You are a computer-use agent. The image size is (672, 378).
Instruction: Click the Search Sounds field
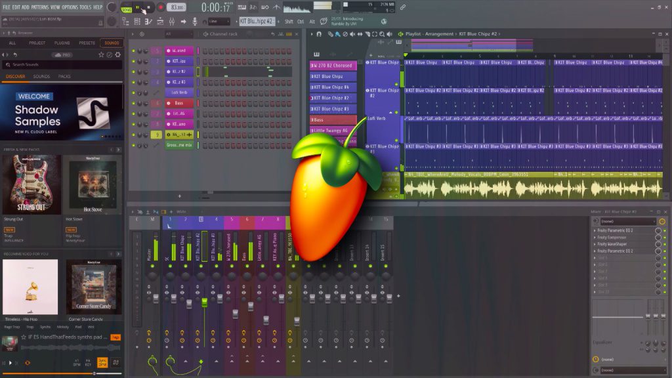coord(62,65)
